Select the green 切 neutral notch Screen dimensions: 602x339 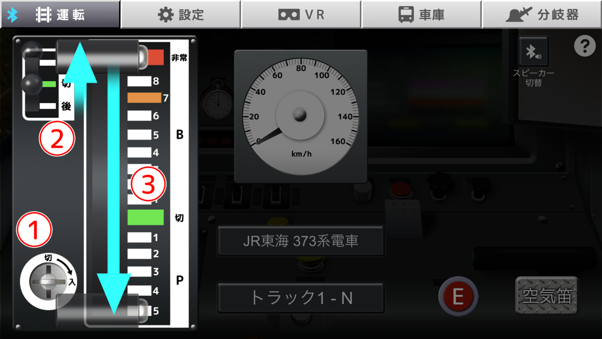[146, 217]
